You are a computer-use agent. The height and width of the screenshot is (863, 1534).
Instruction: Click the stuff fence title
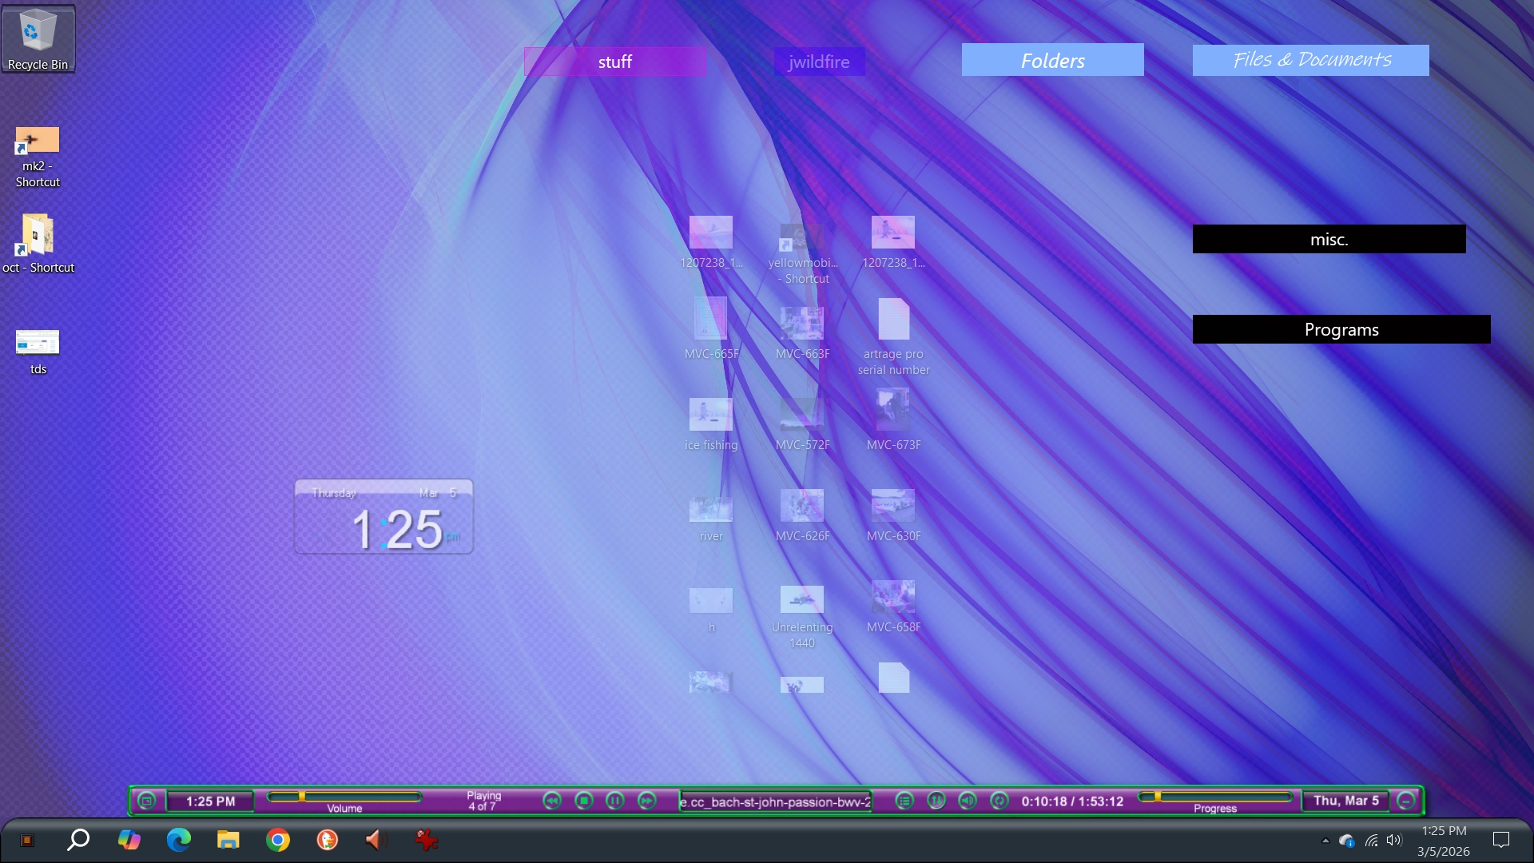(x=614, y=62)
